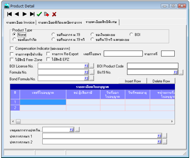The height and width of the screenshot is (158, 190).
Task: Select the BOI product type radio
Action: [131, 35]
